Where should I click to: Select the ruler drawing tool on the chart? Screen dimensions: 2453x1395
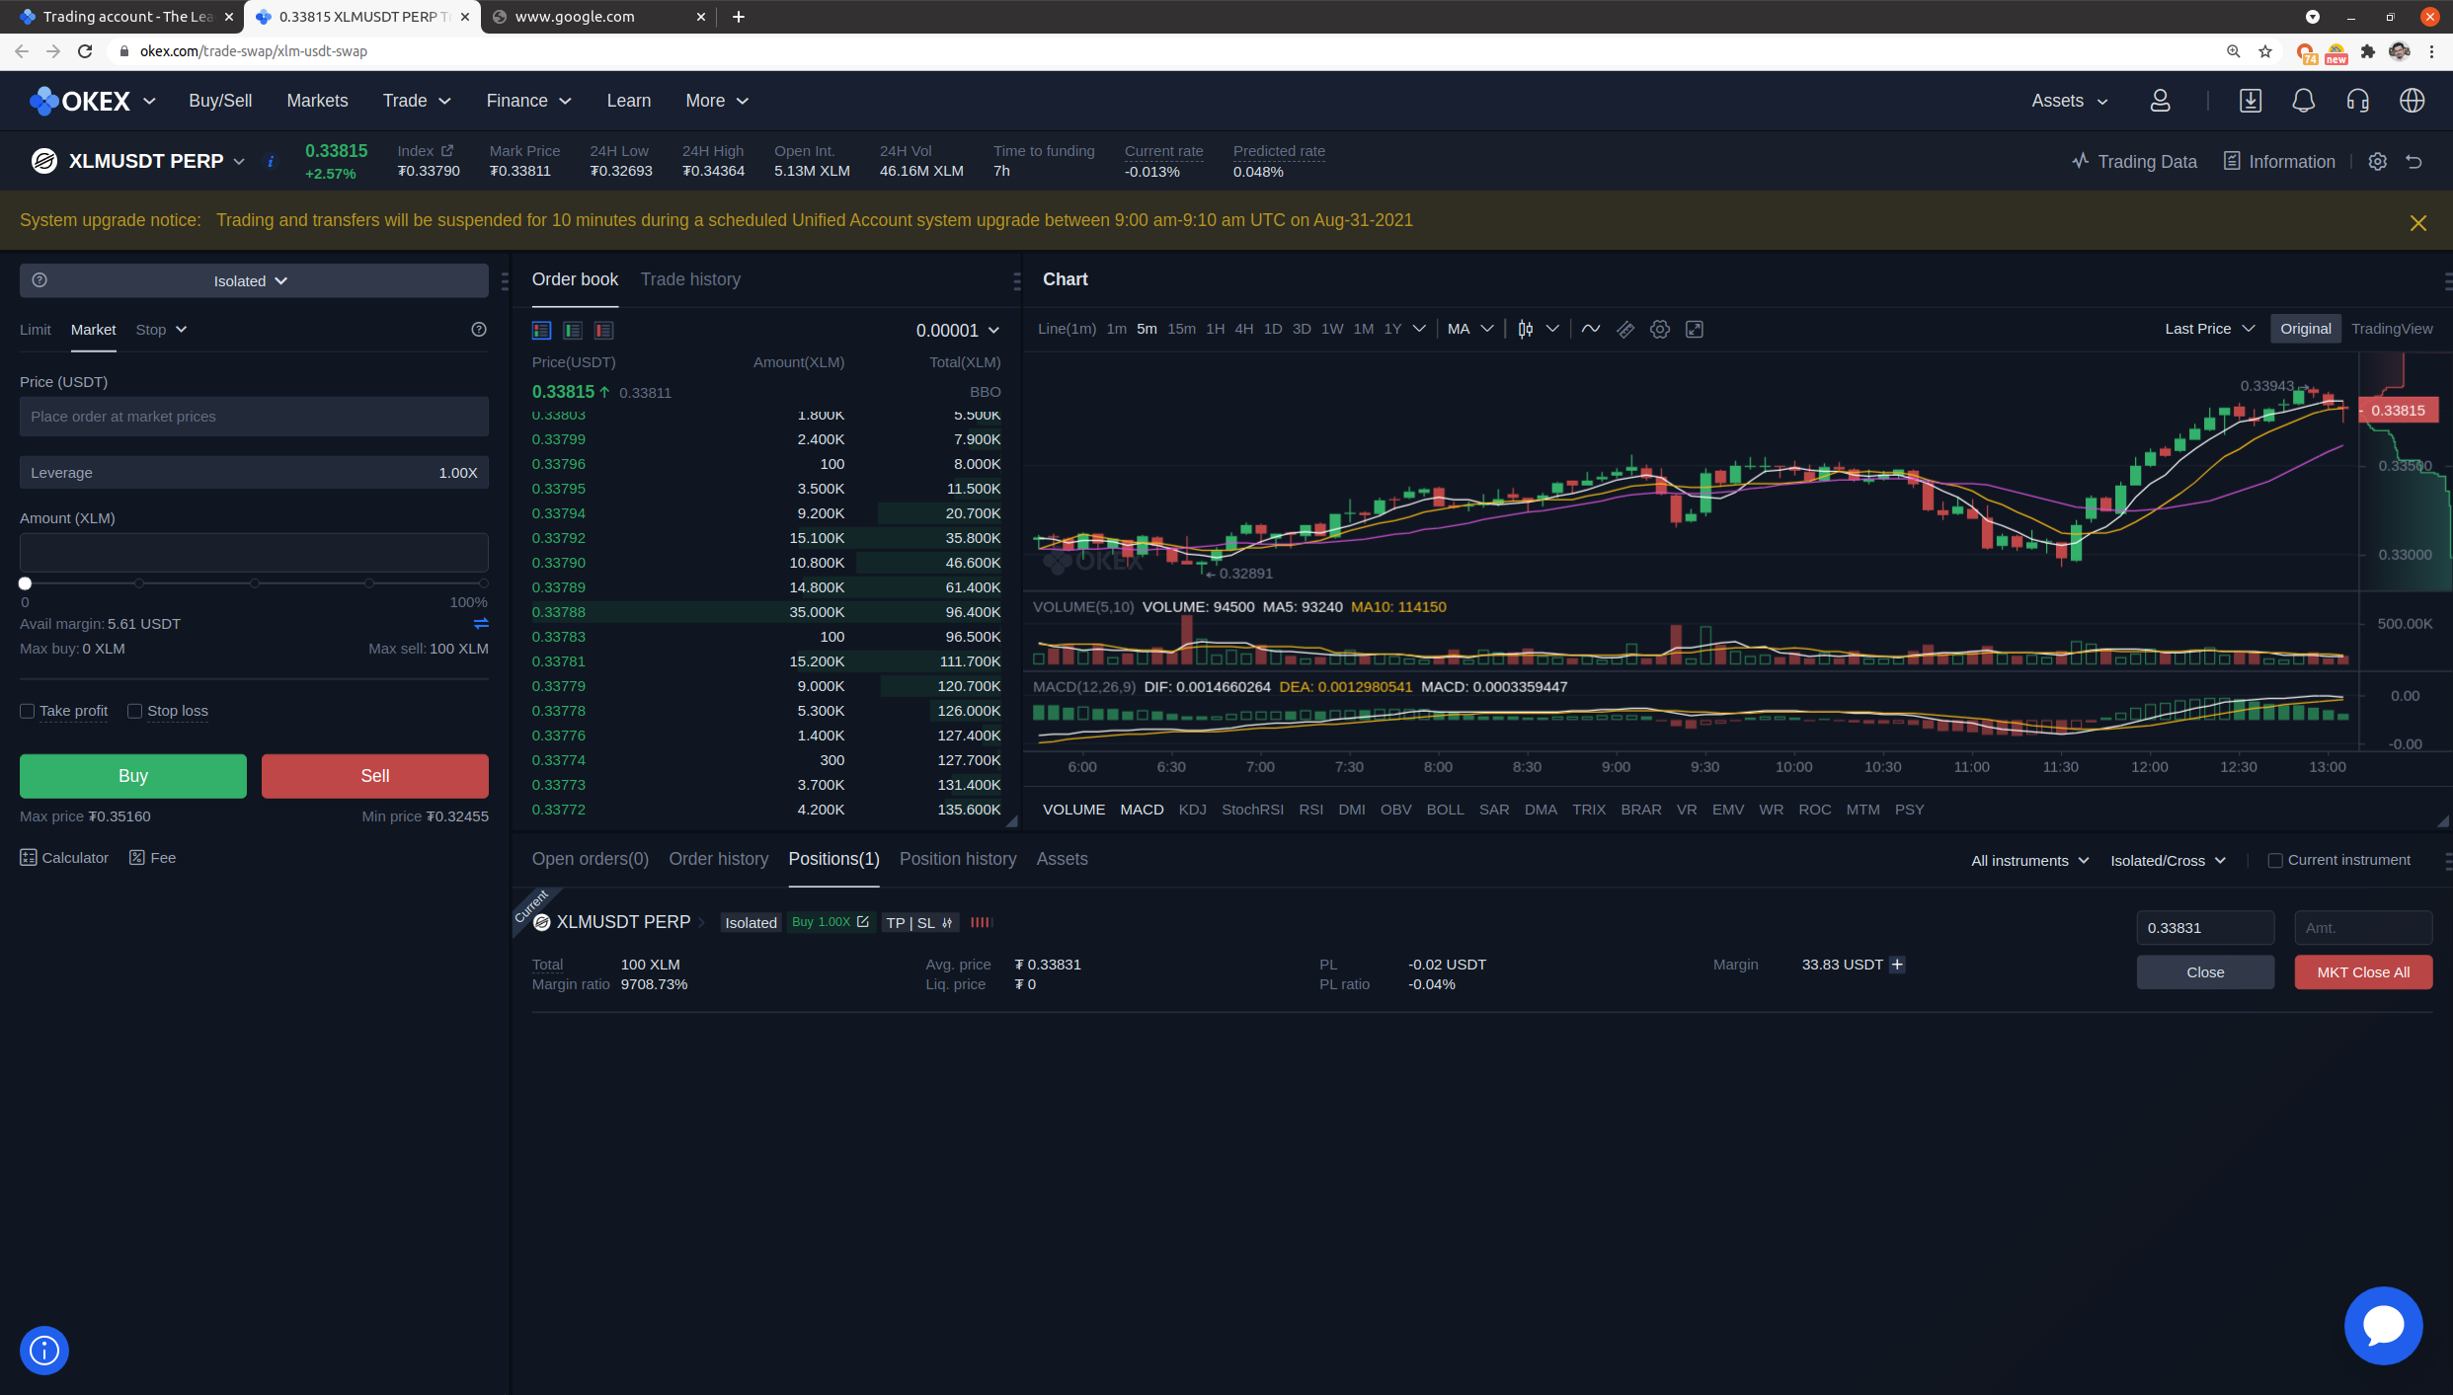point(1624,329)
